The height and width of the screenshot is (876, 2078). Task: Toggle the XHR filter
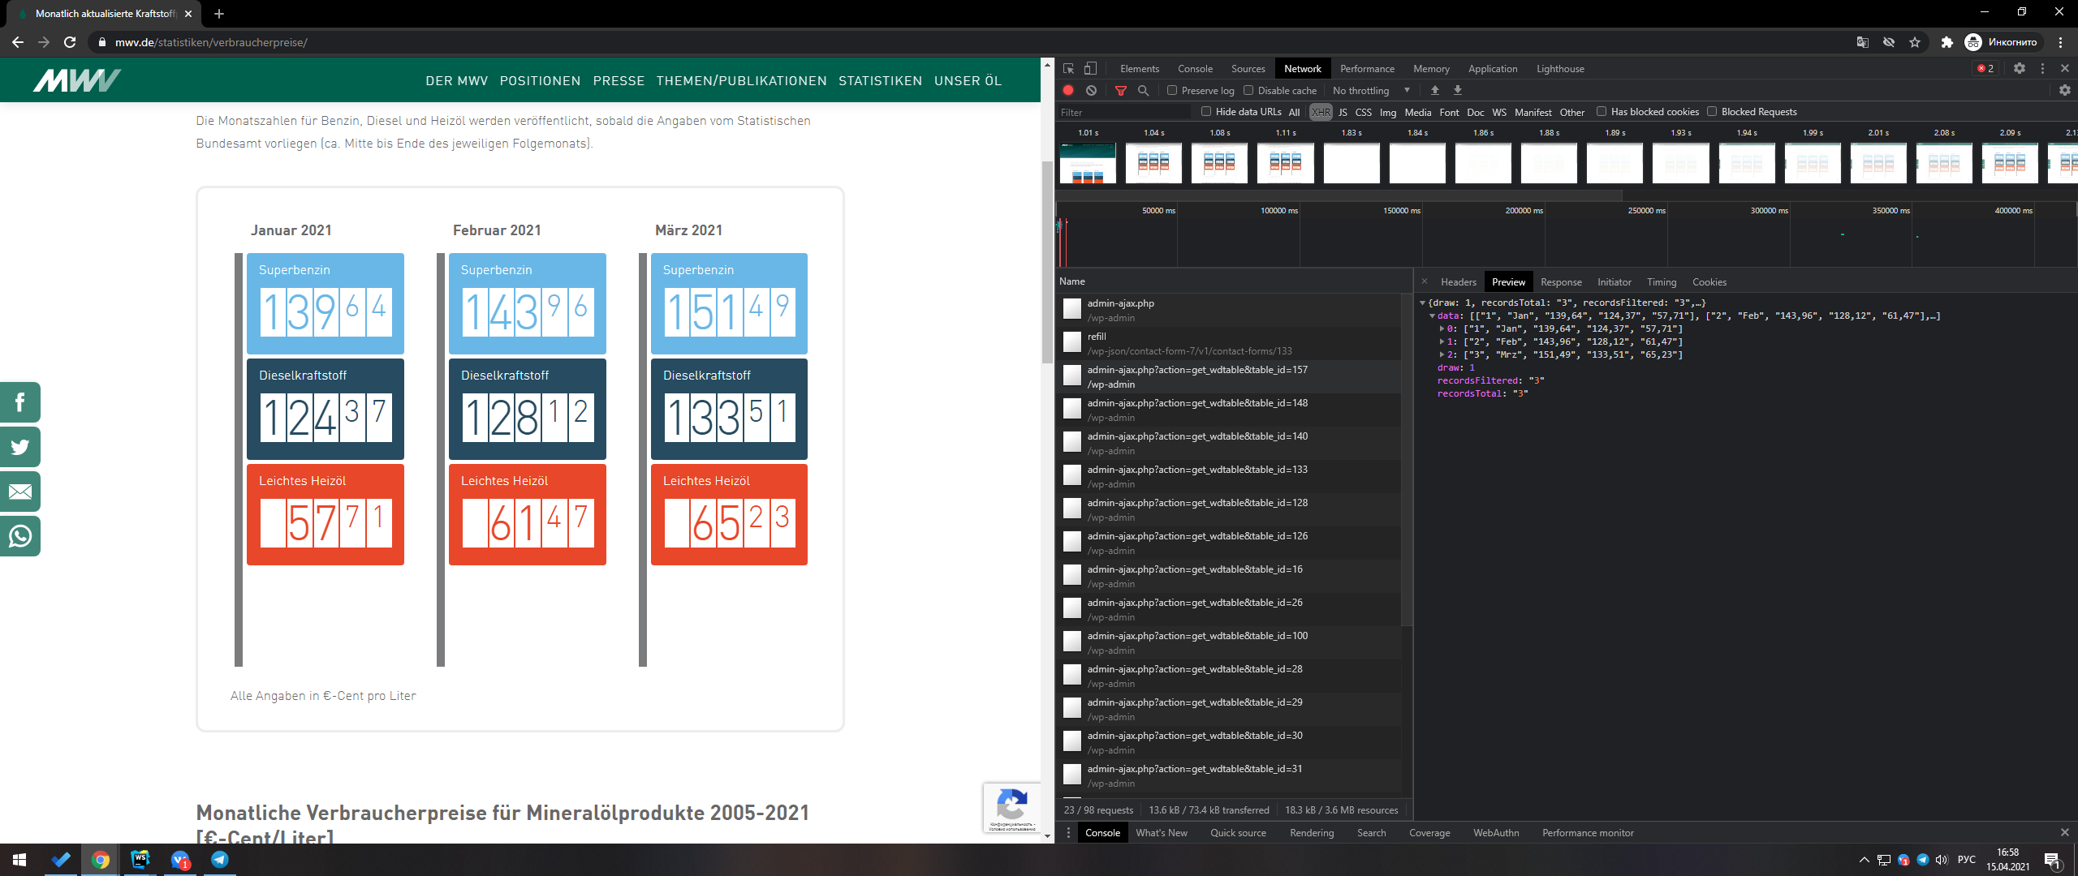click(1321, 113)
